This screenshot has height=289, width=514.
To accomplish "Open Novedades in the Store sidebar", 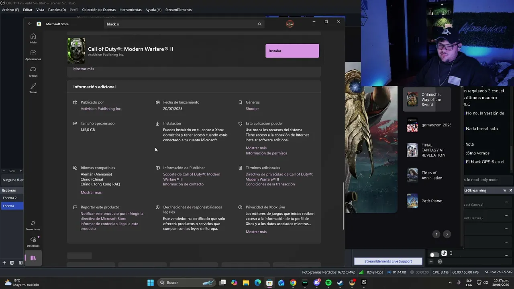I will pyautogui.click(x=33, y=225).
